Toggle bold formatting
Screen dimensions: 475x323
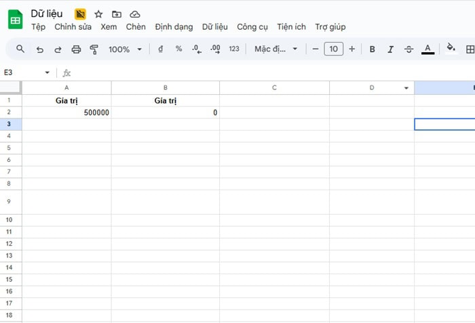click(372, 49)
